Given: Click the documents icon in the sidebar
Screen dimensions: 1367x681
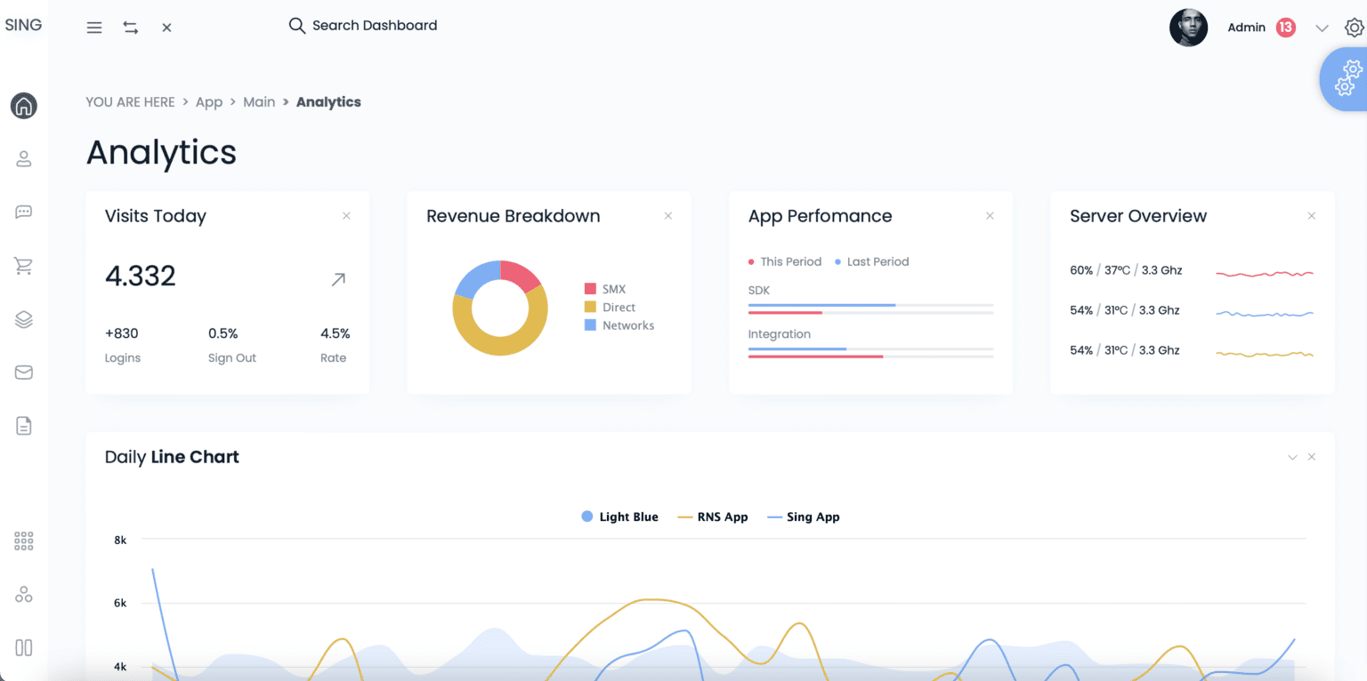Looking at the screenshot, I should pyautogui.click(x=23, y=425).
